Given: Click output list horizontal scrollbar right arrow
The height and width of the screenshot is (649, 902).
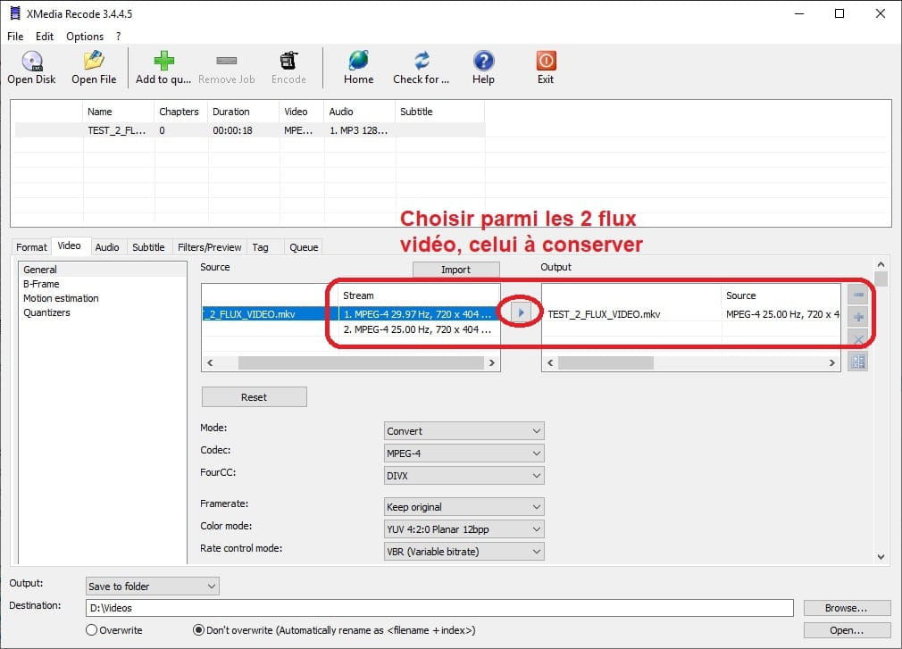Looking at the screenshot, I should [831, 362].
